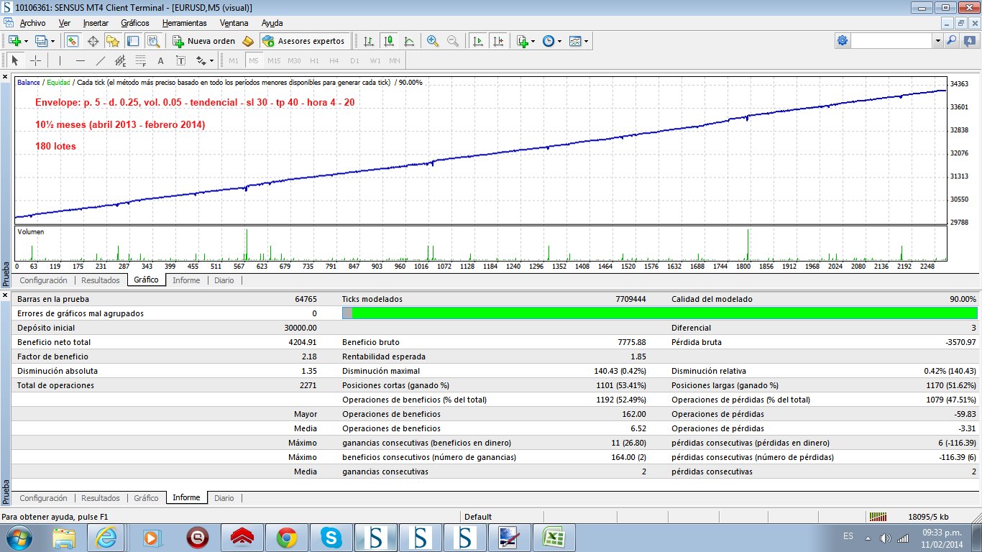This screenshot has width=982, height=552.
Task: Switch to the Resultados tab in the lower panel
Action: pyautogui.click(x=100, y=498)
